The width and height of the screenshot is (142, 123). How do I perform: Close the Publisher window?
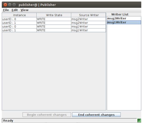pos(5,5)
